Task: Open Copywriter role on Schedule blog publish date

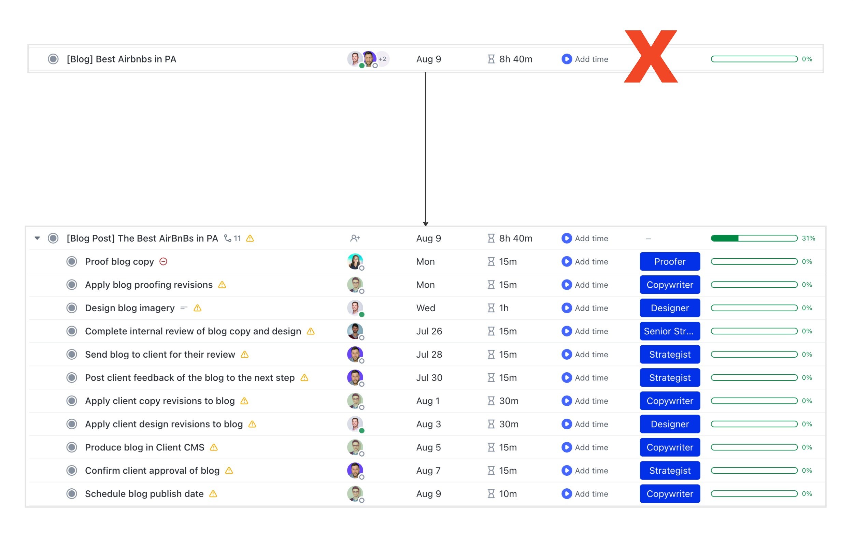Action: click(670, 494)
